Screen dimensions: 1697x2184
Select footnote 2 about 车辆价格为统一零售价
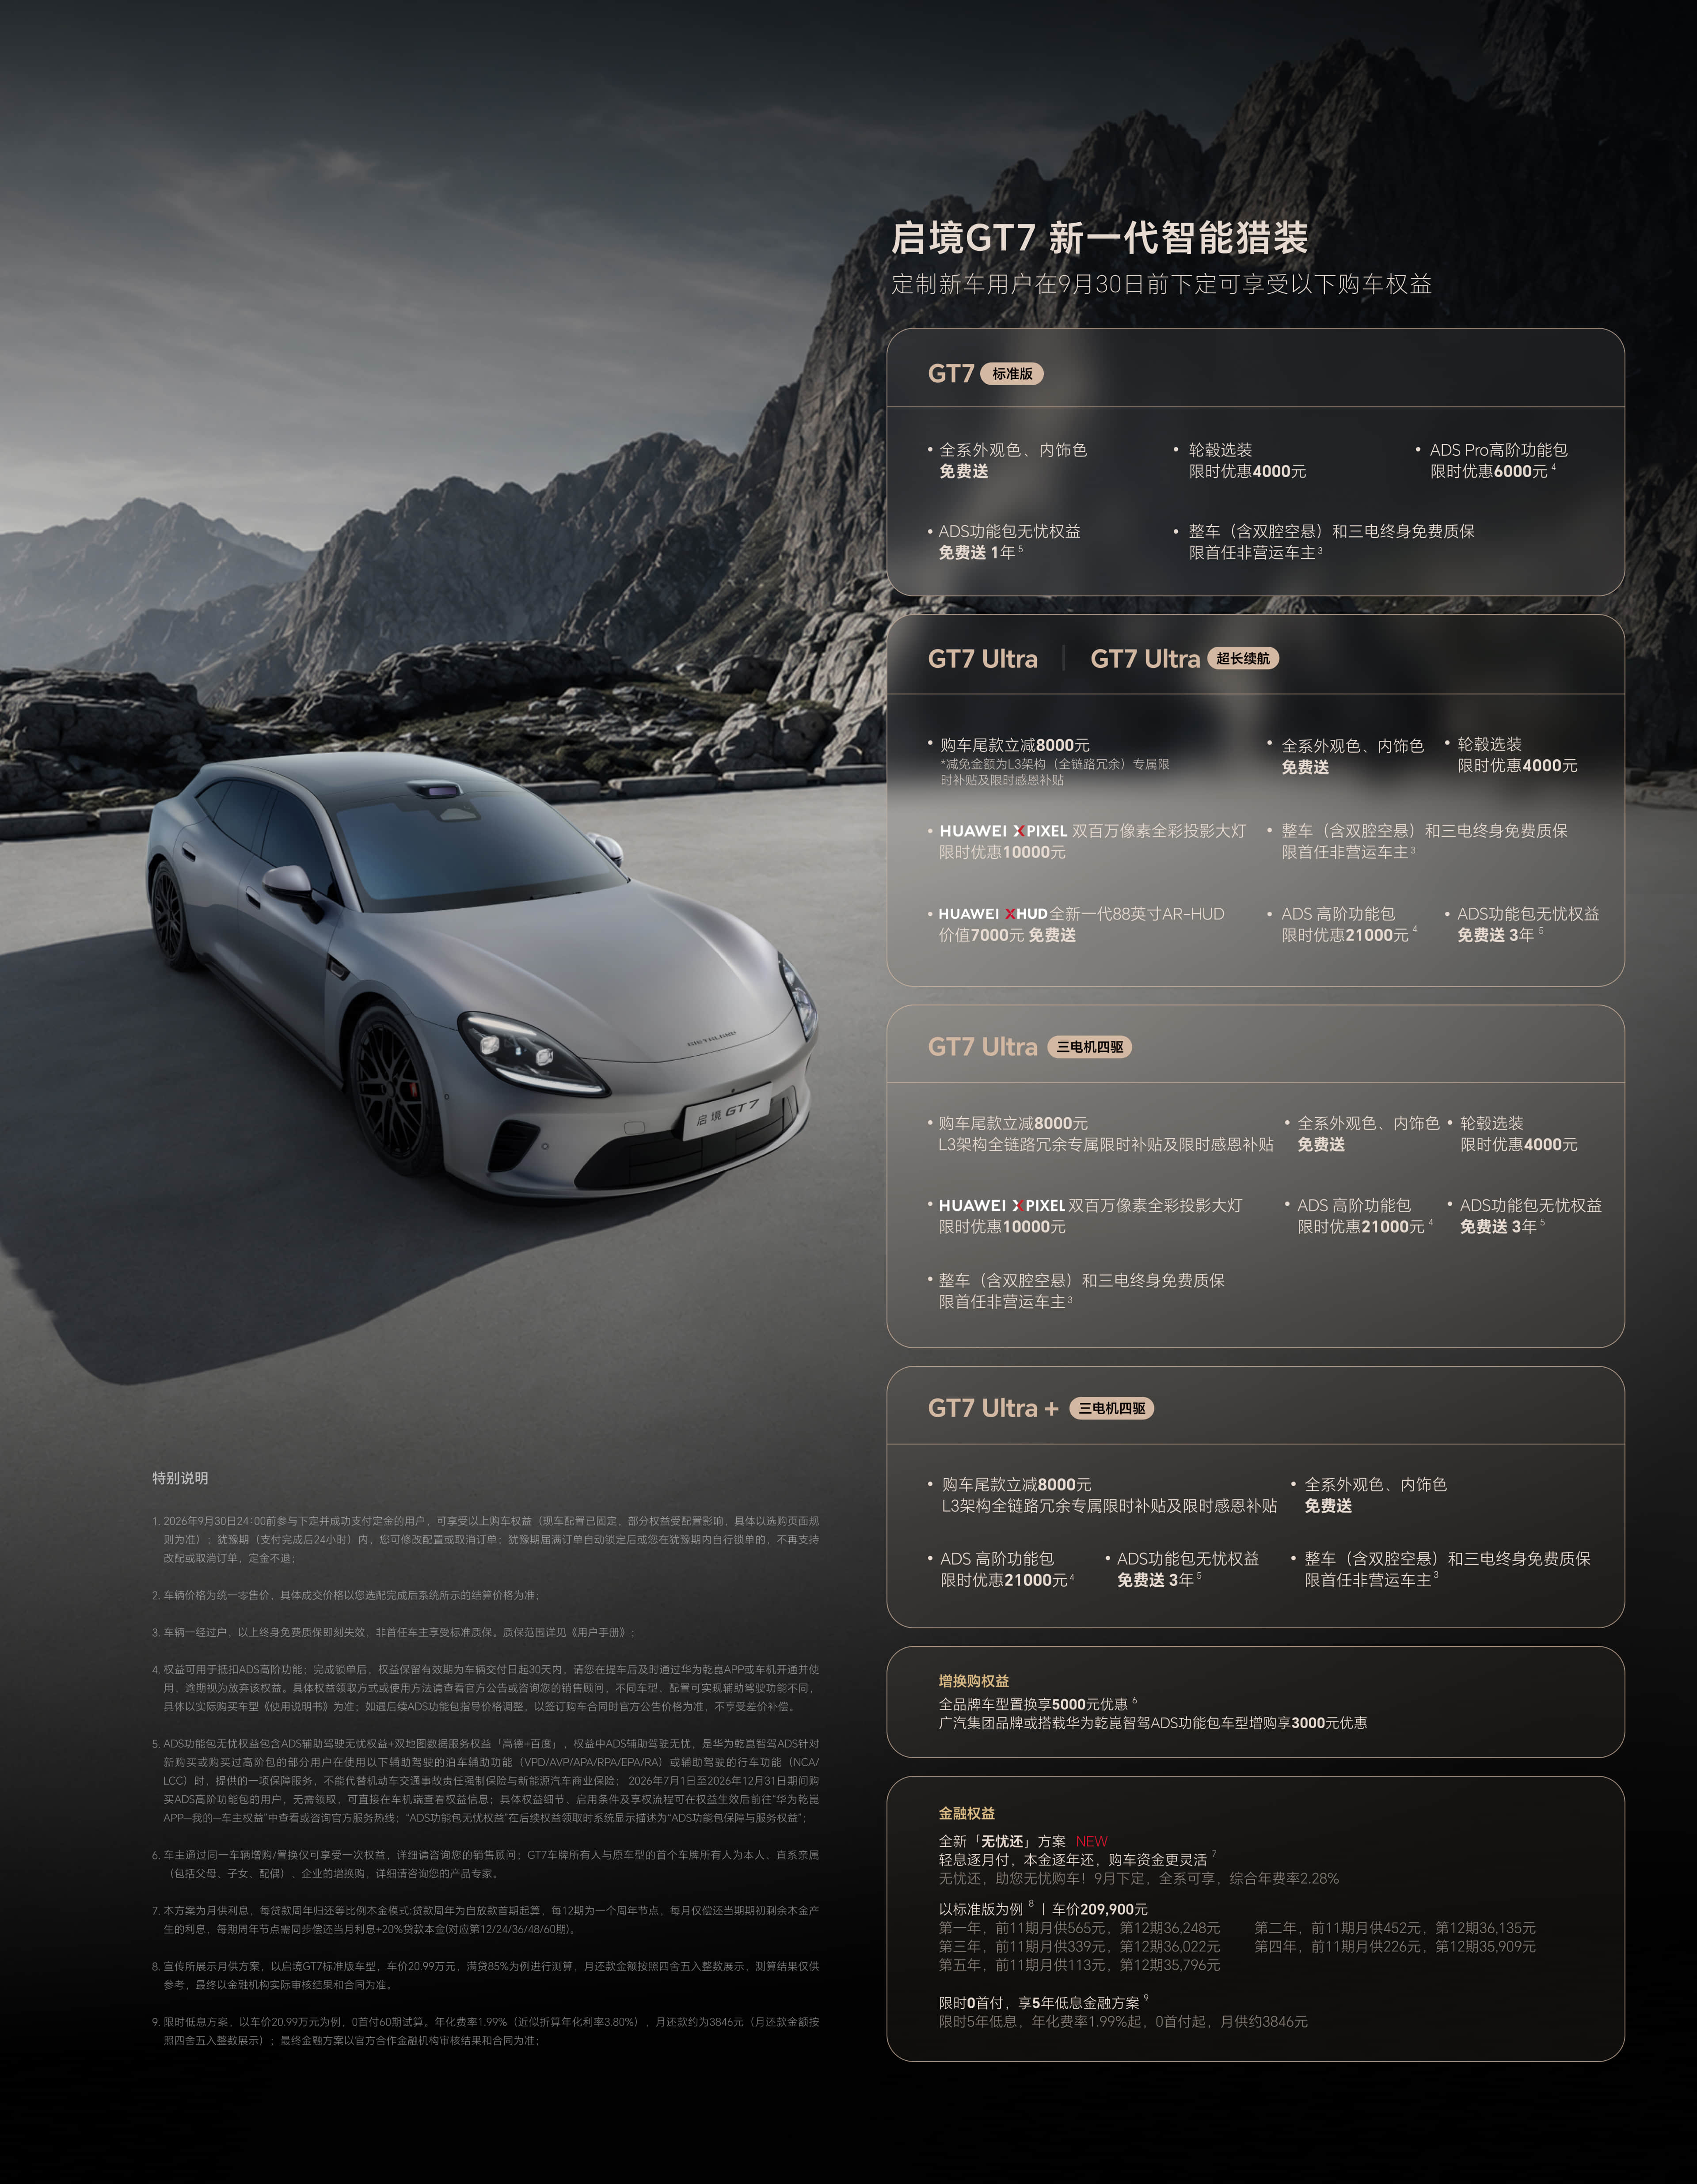[345, 1595]
